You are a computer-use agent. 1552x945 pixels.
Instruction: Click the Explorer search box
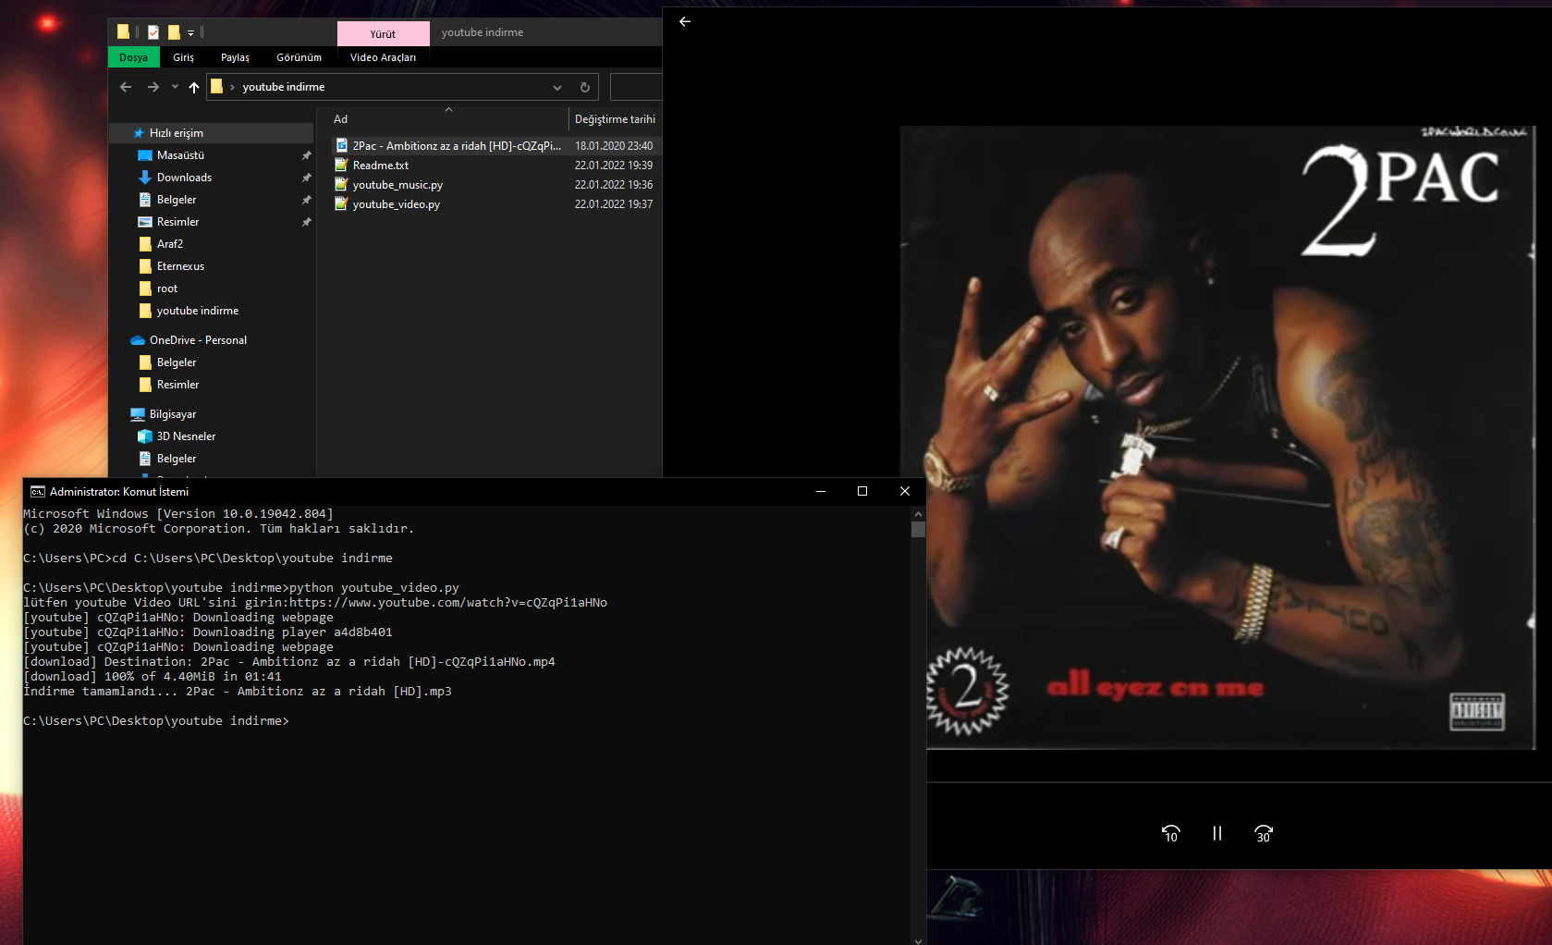click(x=636, y=87)
